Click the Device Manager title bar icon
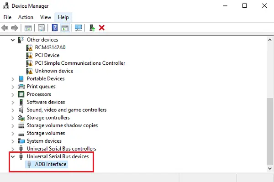This screenshot has width=274, height=182. click(6, 6)
